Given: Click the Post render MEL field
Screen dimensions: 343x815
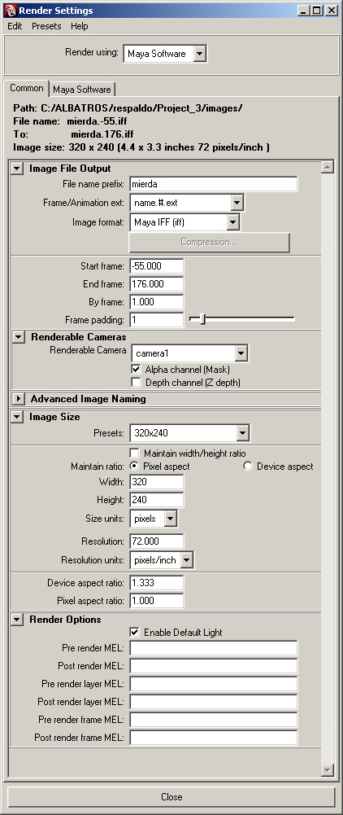Looking at the screenshot, I should point(213,666).
